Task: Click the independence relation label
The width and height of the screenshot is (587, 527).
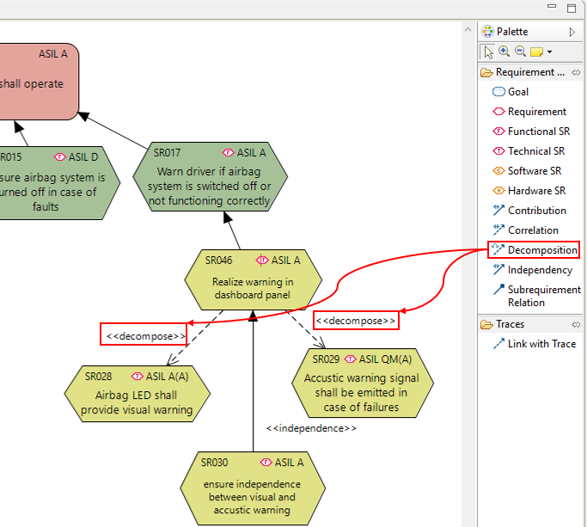Action: (x=311, y=427)
